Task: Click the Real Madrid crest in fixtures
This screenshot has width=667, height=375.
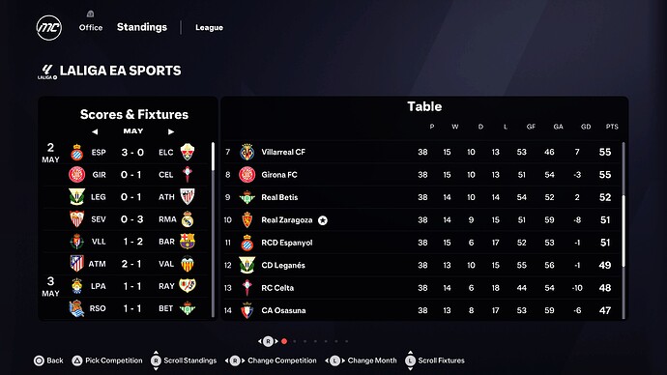Action: pyautogui.click(x=188, y=219)
